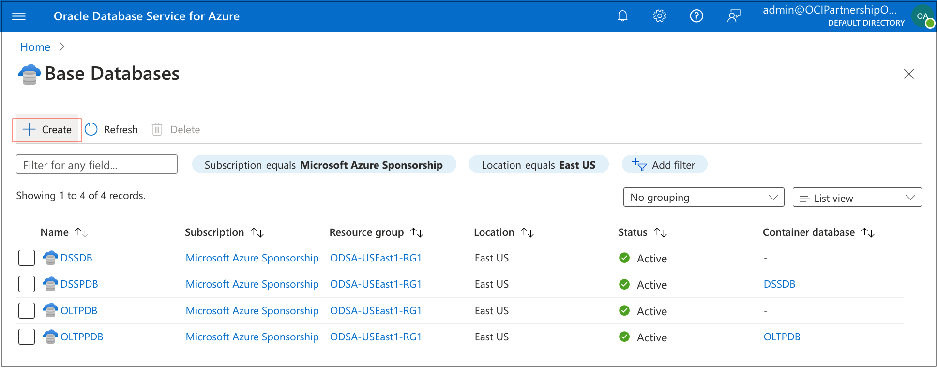Open DSSDB row's Microsoft Azure Sponsorship link
Screen dimensions: 937x368
252,258
